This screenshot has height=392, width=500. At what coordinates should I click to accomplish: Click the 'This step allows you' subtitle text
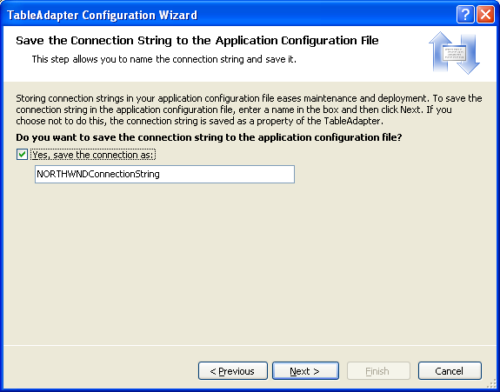coord(163,59)
